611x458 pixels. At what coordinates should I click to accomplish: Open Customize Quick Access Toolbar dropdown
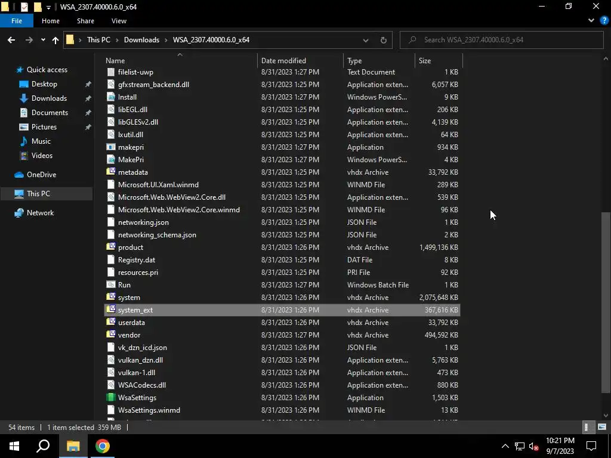pos(48,7)
